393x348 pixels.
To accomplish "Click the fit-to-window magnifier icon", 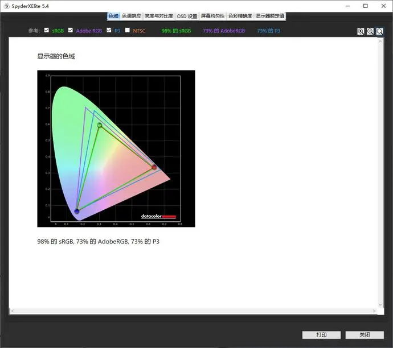I will [379, 31].
